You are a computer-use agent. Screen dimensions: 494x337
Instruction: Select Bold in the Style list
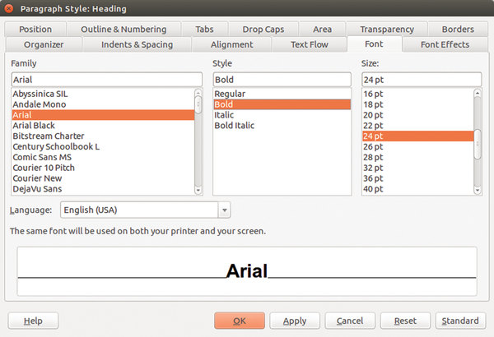click(282, 104)
